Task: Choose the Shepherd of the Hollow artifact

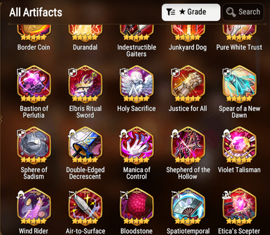Action: (188, 145)
